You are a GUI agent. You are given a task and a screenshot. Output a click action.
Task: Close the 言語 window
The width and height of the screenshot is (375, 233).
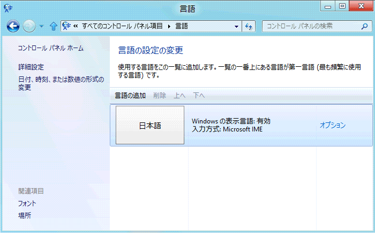pos(361,6)
